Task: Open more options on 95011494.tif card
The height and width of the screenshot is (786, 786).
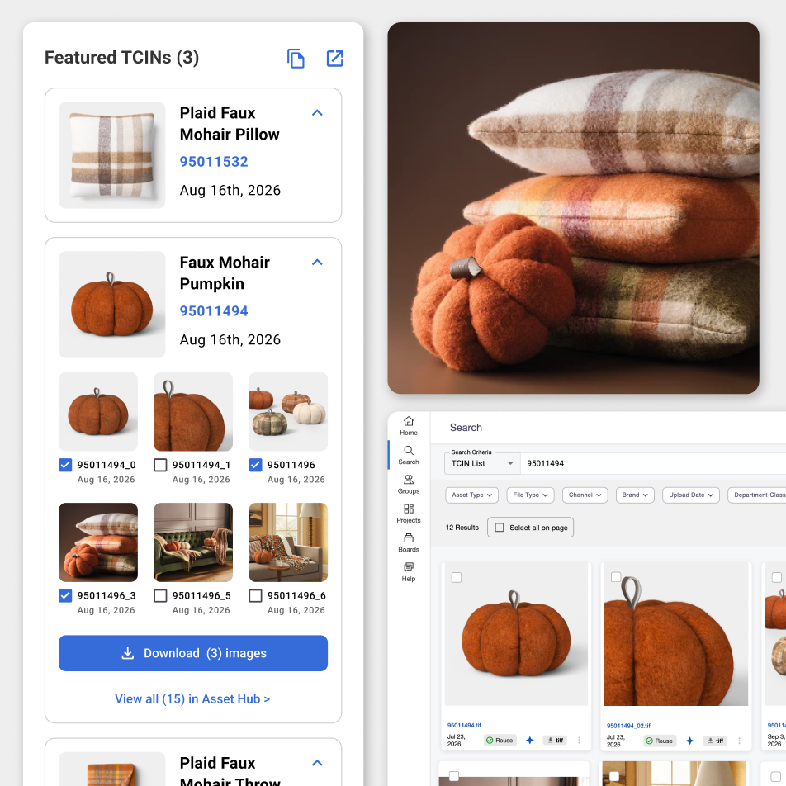Action: pos(579,741)
